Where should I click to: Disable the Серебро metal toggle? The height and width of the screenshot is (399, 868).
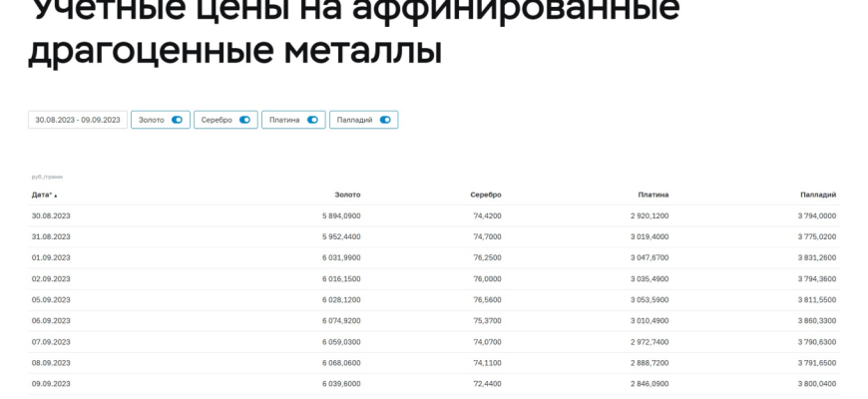point(244,120)
